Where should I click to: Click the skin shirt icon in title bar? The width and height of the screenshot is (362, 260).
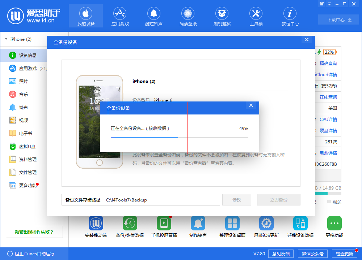coord(322,4)
